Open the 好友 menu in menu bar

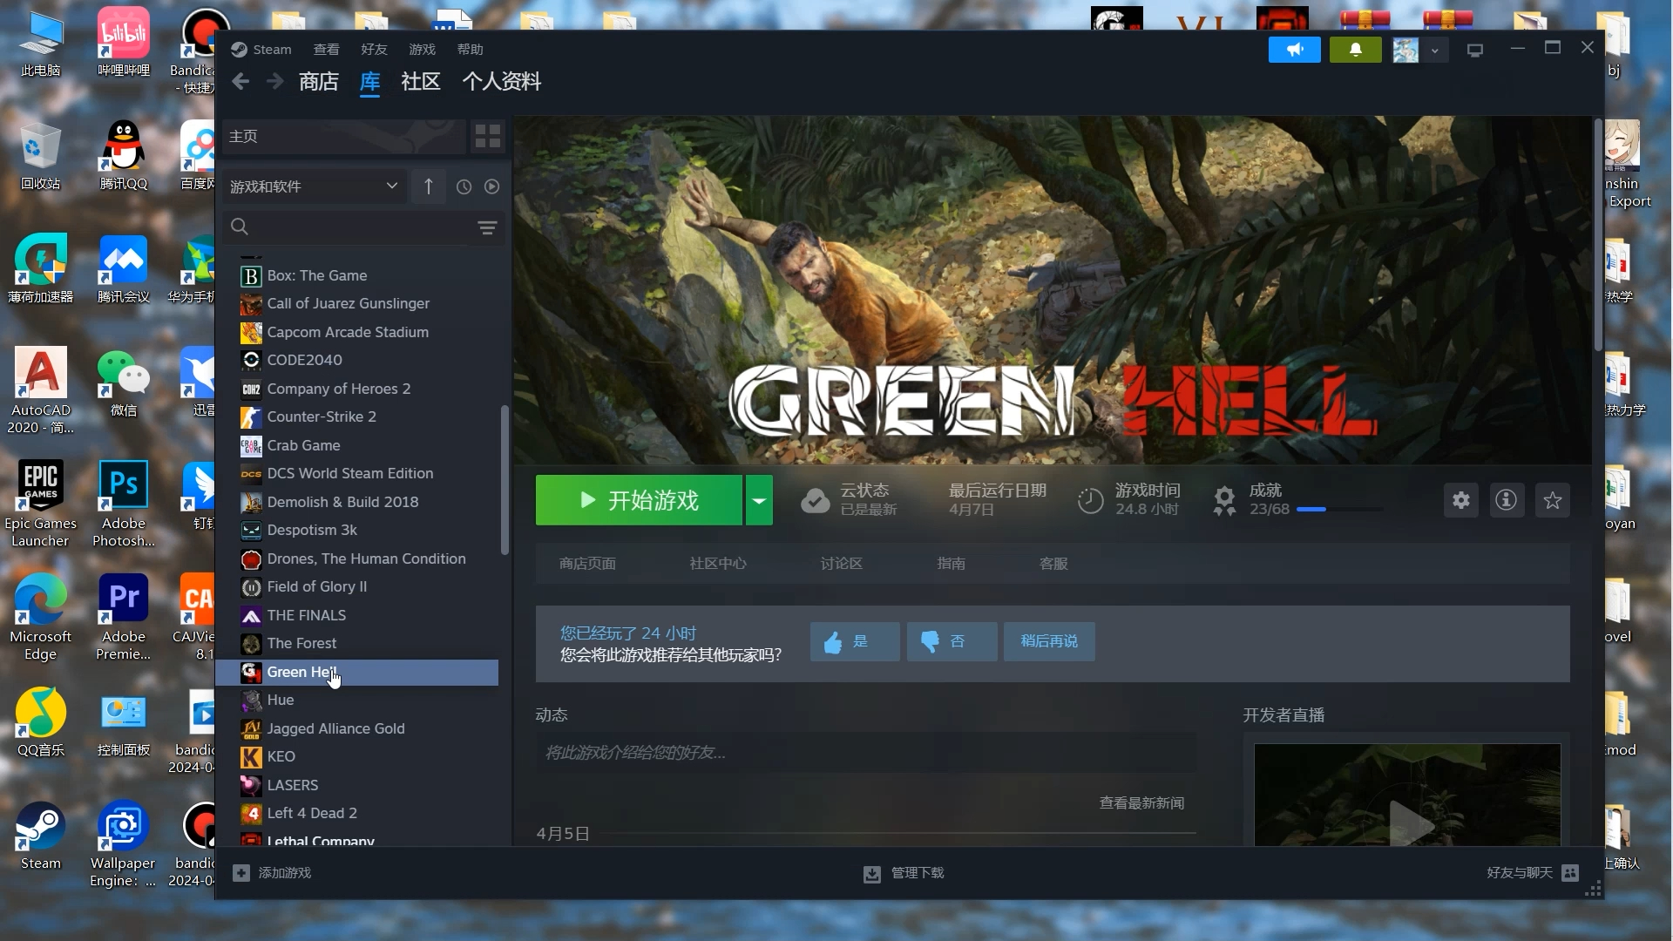tap(374, 50)
